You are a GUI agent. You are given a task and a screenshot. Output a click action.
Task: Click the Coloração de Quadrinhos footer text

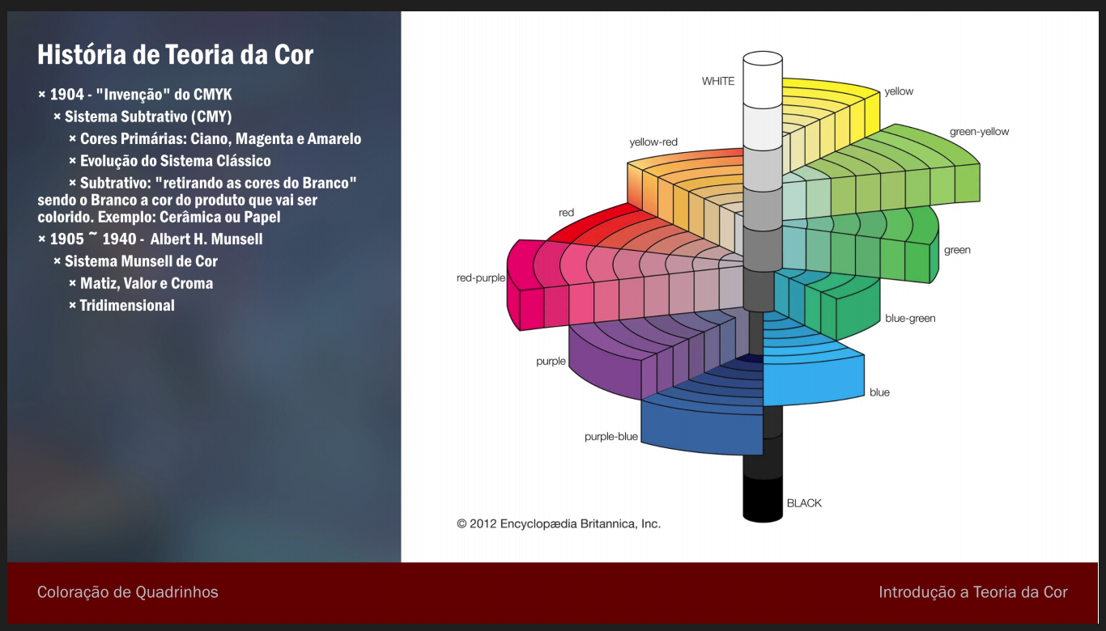click(128, 592)
